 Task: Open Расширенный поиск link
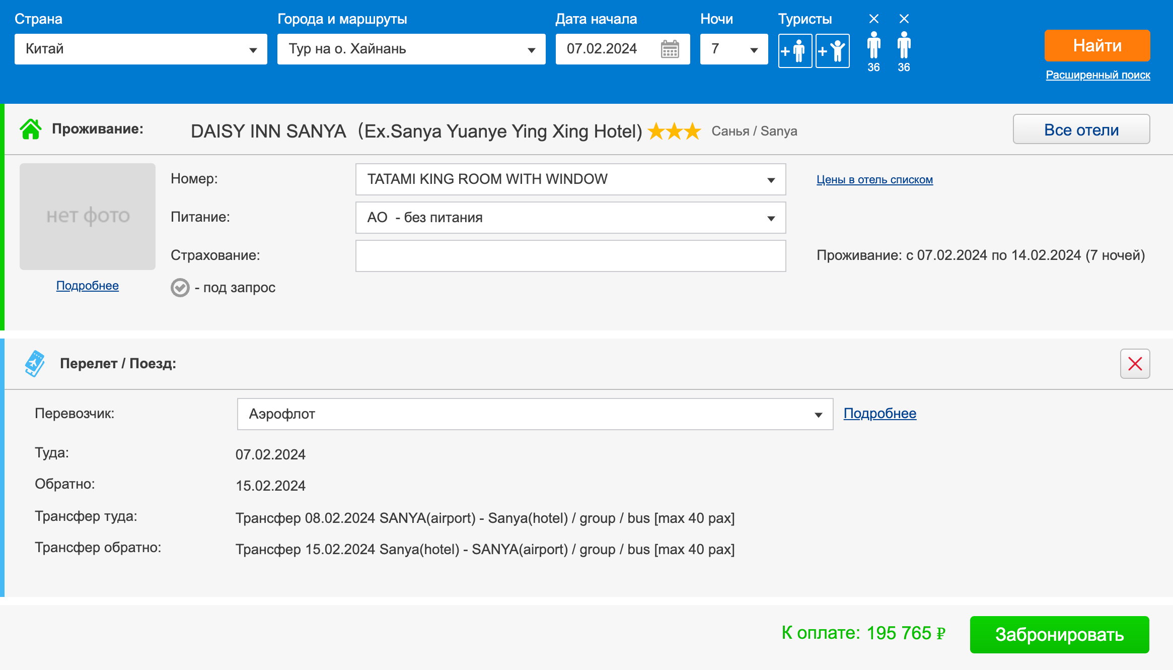pos(1098,75)
